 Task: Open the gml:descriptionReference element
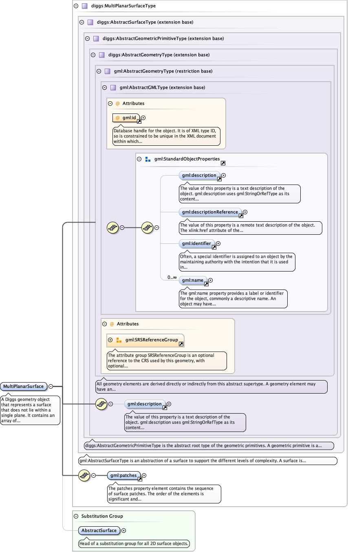210,212
